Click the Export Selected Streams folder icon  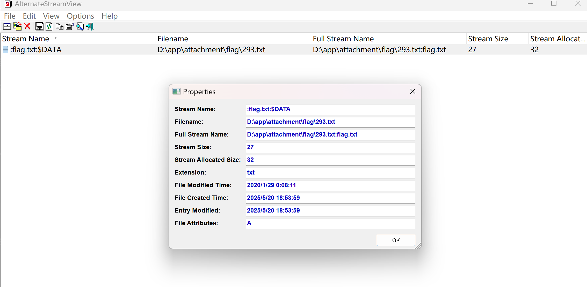click(x=17, y=26)
